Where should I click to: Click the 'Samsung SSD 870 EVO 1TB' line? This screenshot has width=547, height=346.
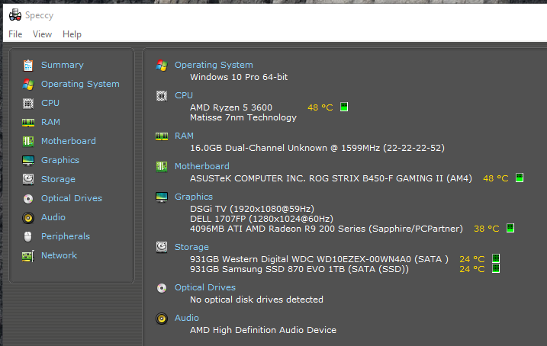pyautogui.click(x=299, y=269)
